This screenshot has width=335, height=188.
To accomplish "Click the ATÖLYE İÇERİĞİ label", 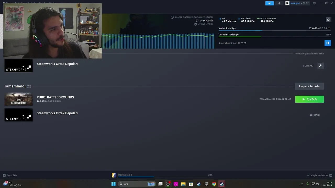I will [x=205, y=24].
